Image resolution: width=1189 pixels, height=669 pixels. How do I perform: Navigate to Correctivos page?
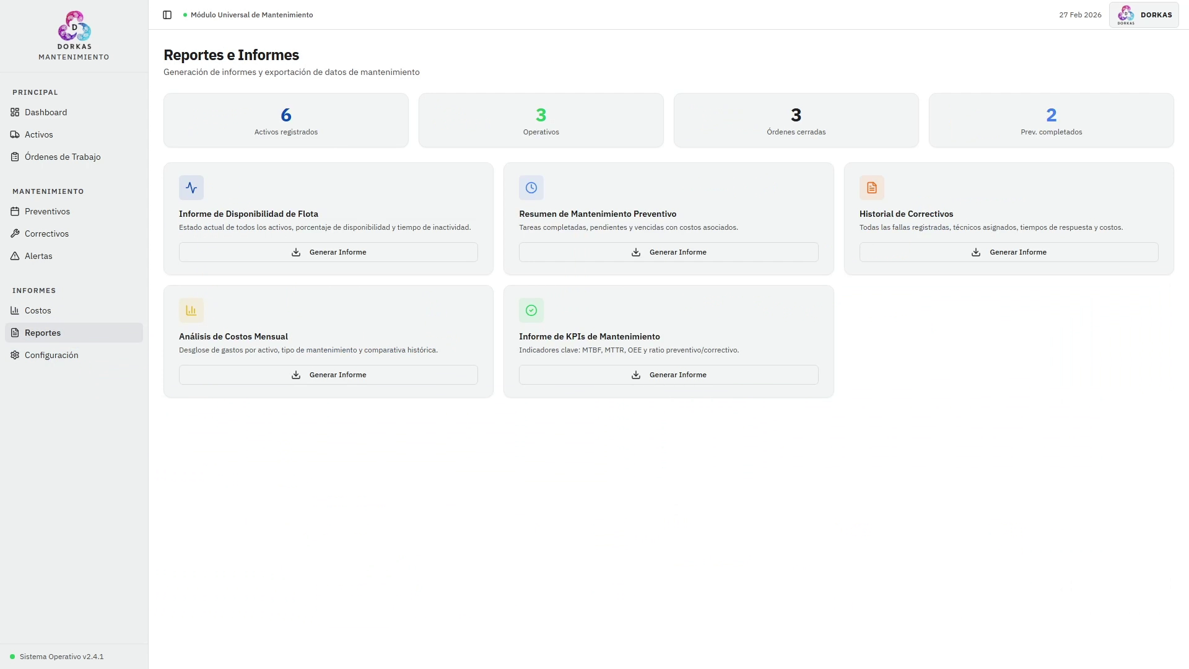click(46, 234)
